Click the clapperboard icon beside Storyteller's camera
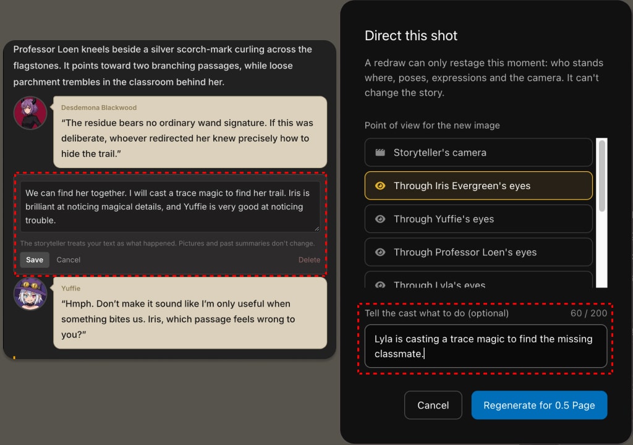This screenshot has width=633, height=445. click(x=380, y=152)
